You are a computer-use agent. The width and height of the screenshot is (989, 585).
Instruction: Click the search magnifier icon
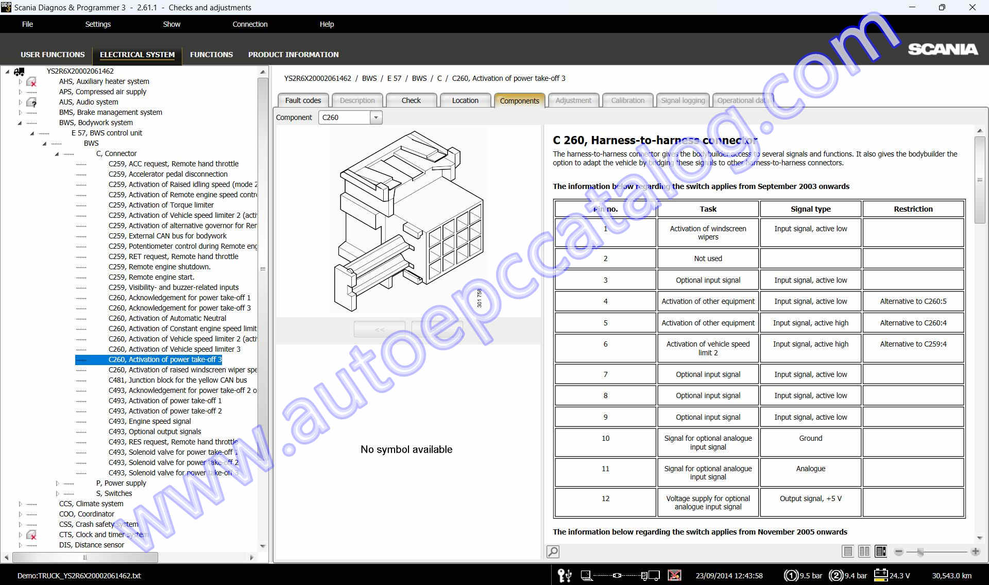[552, 552]
